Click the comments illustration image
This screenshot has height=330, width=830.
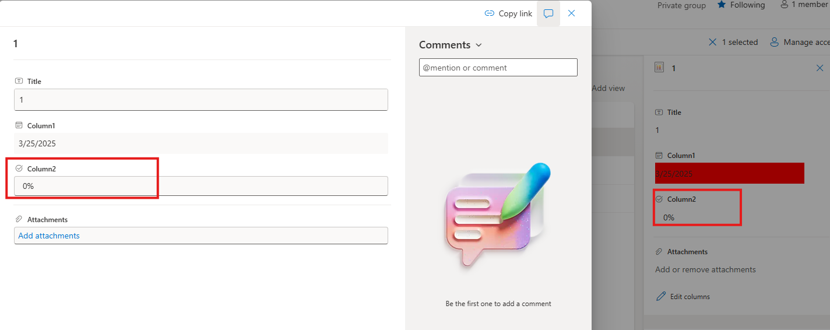point(498,216)
